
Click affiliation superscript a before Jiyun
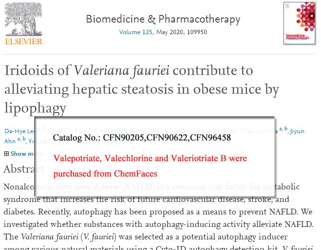point(281,129)
